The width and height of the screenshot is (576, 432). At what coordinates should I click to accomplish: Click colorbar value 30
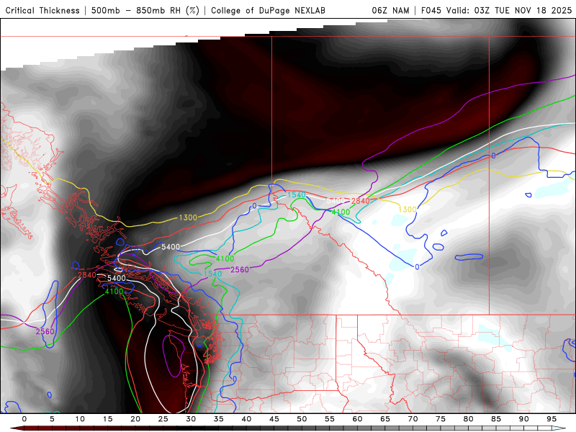click(x=191, y=419)
